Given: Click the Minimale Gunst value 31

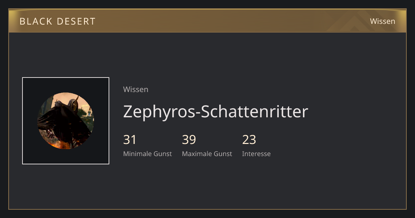Looking at the screenshot, I should click(x=130, y=139).
